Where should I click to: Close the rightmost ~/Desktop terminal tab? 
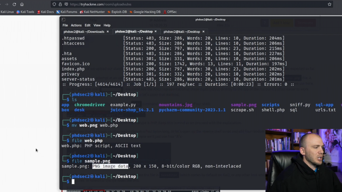tap(203, 32)
